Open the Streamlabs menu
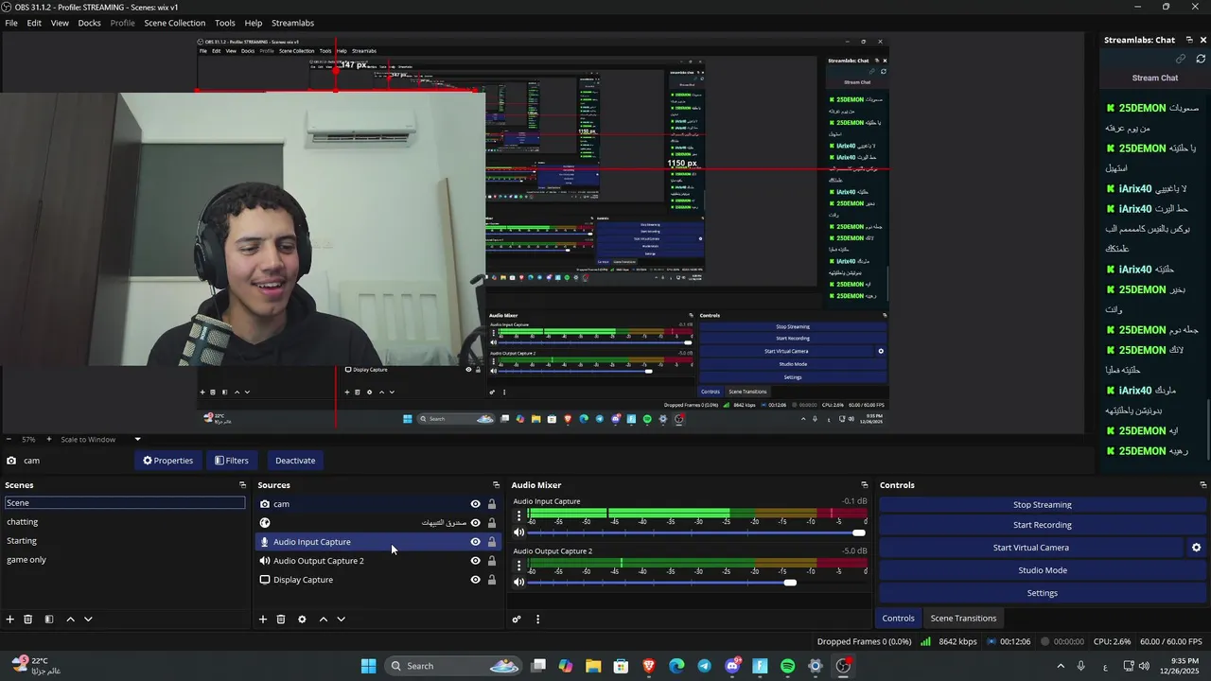 click(x=292, y=23)
